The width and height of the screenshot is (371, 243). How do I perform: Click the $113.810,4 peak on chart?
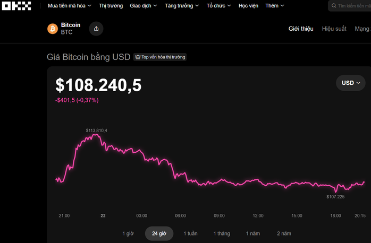click(x=96, y=135)
